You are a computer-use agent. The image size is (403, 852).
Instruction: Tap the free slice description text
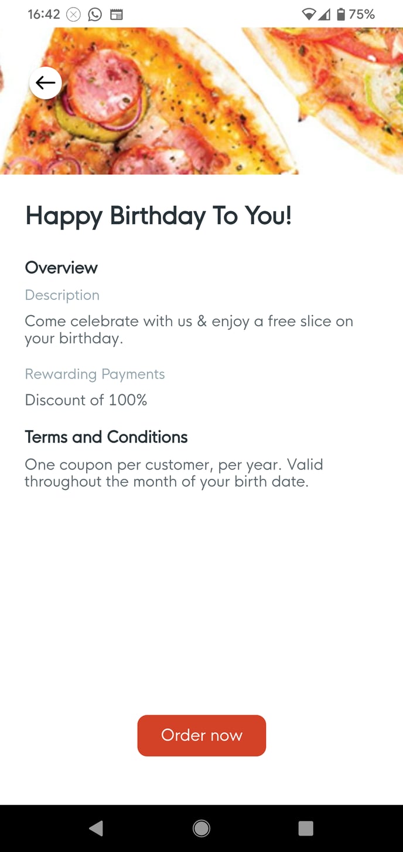189,330
